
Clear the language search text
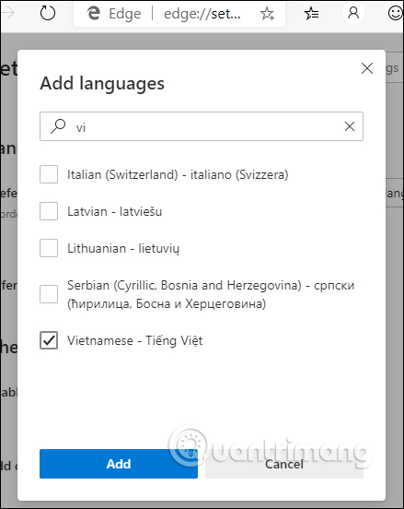[350, 126]
